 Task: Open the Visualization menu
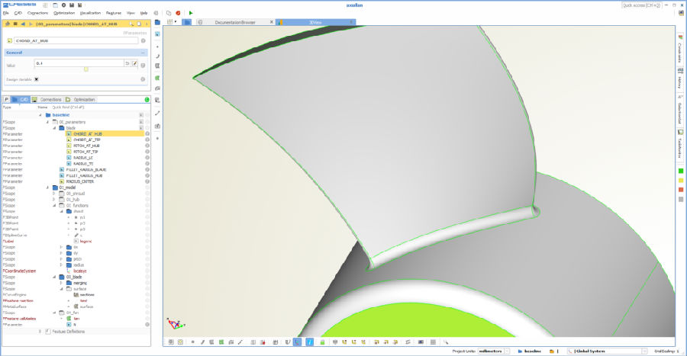click(90, 13)
